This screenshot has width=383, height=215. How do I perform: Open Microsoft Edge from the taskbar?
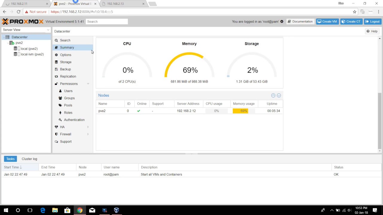(43, 210)
